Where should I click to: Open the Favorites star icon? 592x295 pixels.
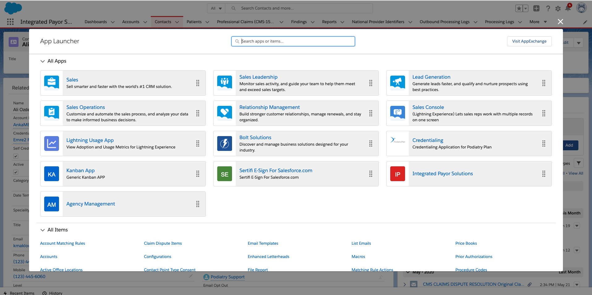519,8
